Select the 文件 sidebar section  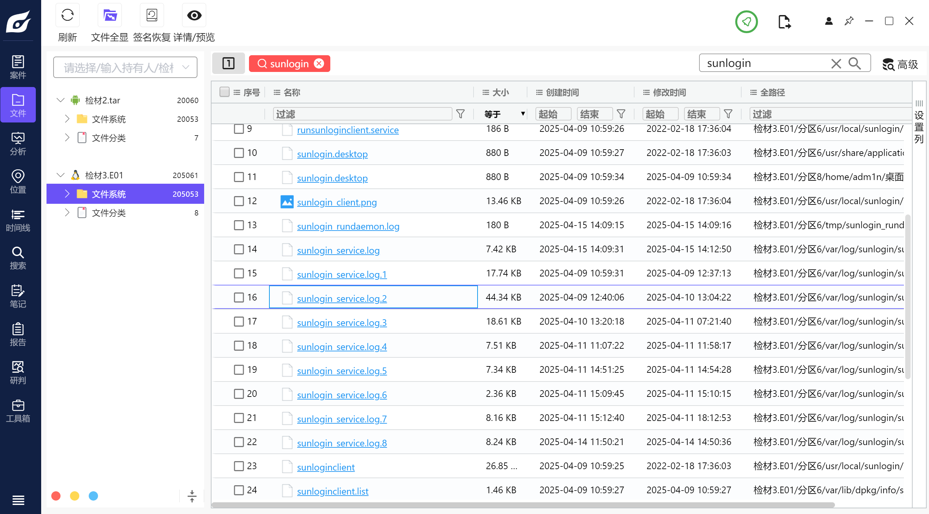(x=18, y=105)
